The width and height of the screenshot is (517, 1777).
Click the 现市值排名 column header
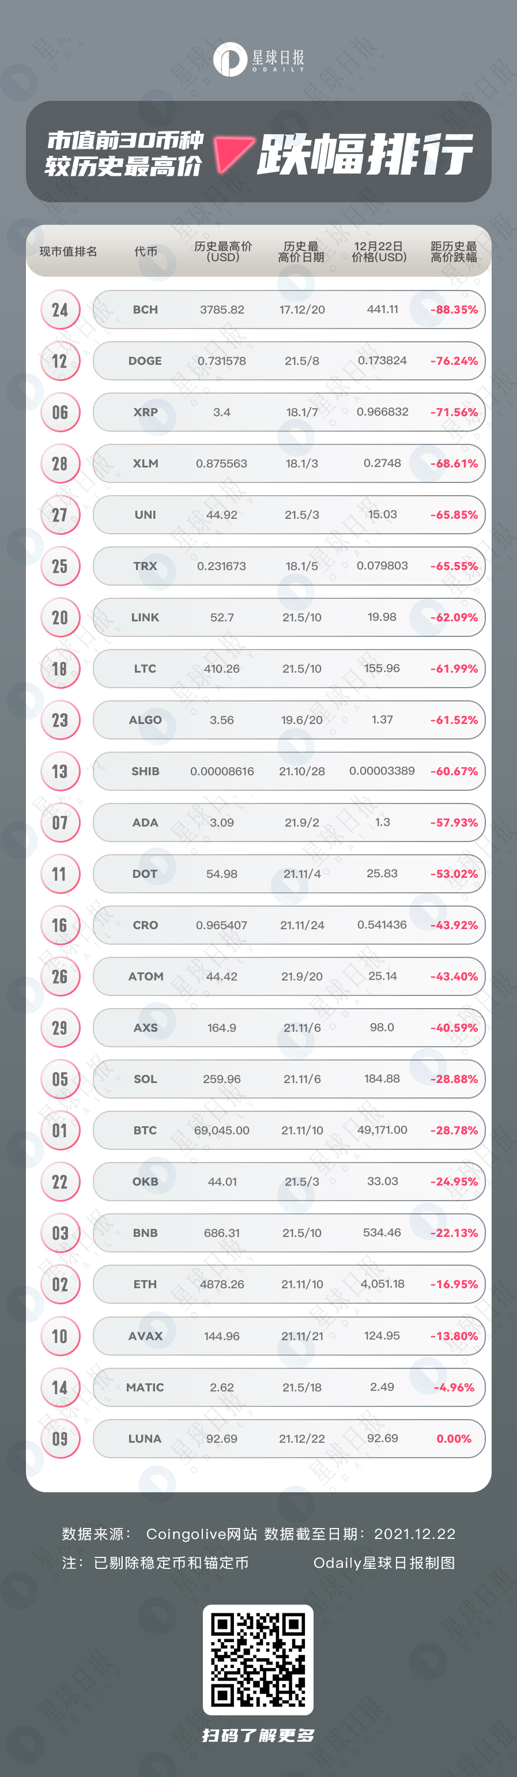pos(67,252)
